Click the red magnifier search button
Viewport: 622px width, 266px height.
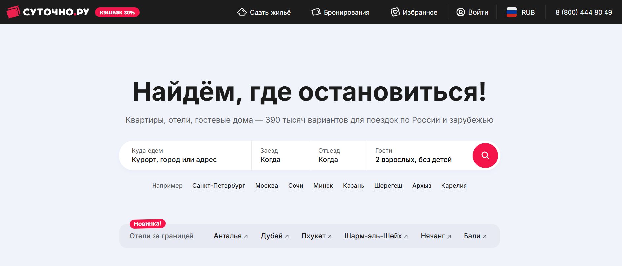pos(485,156)
